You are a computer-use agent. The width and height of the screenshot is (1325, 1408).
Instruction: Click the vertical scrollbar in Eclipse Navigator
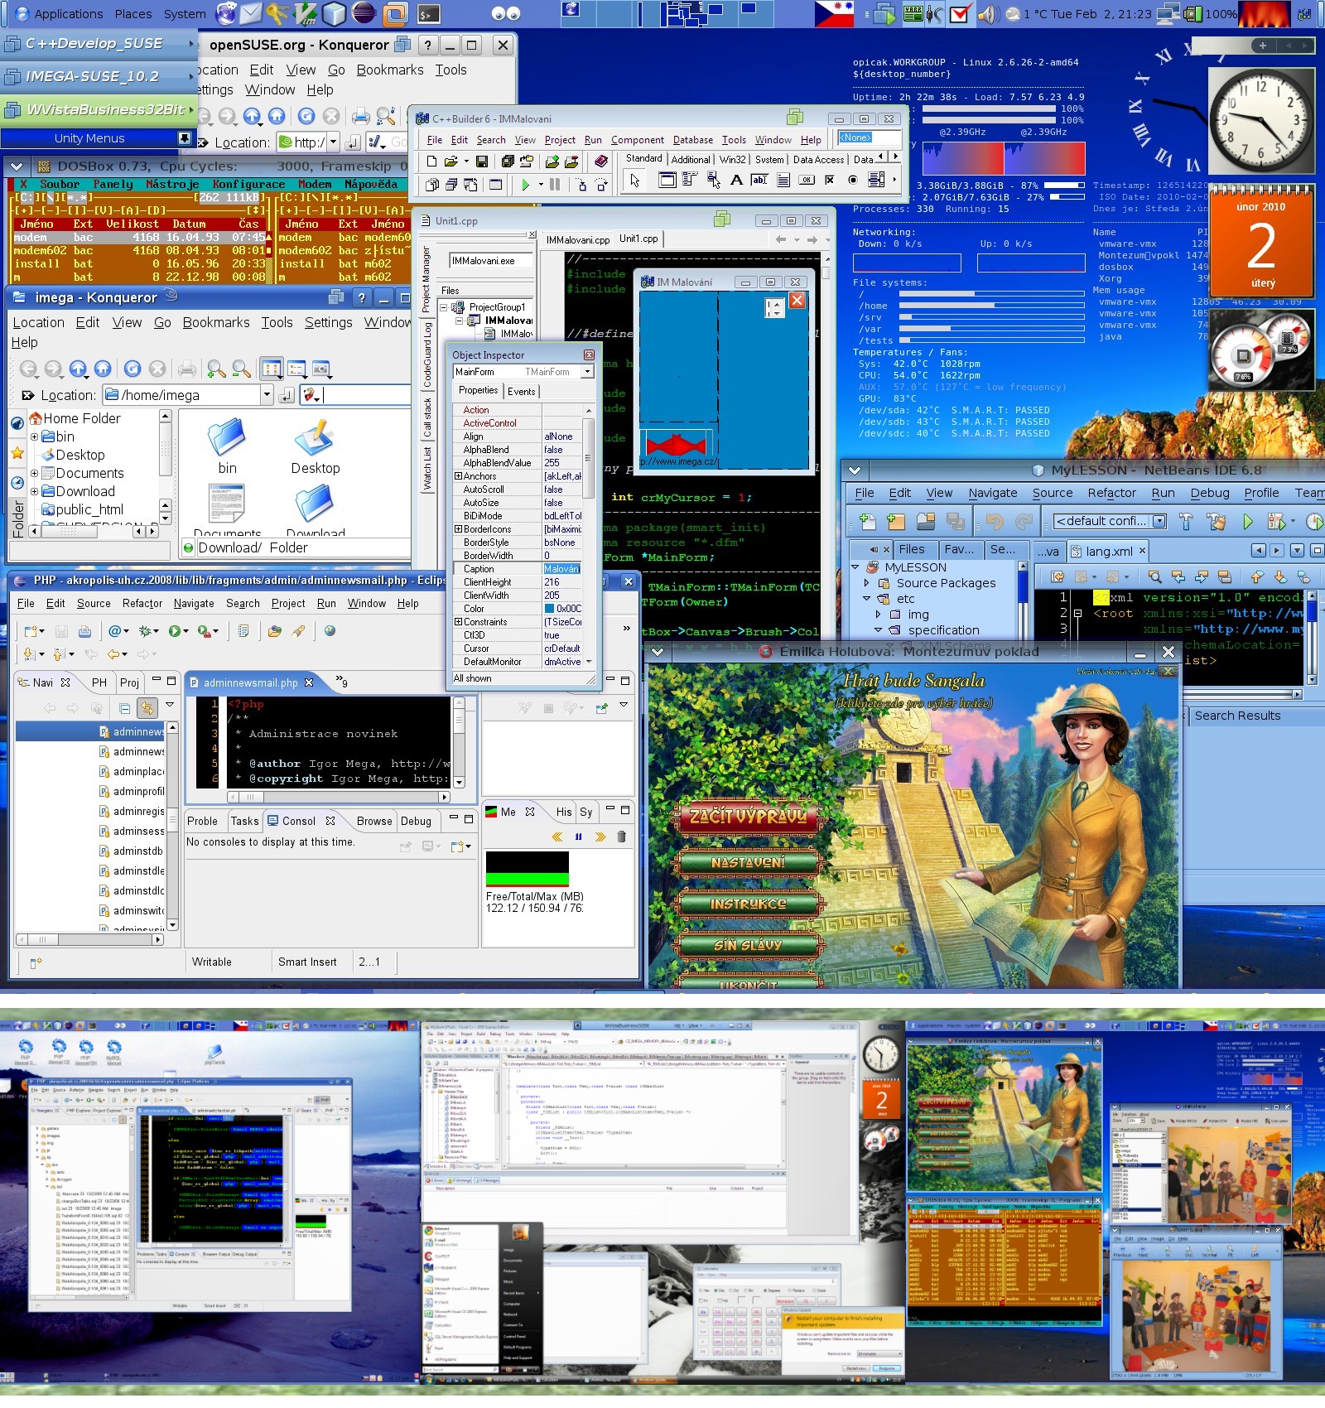point(172,825)
